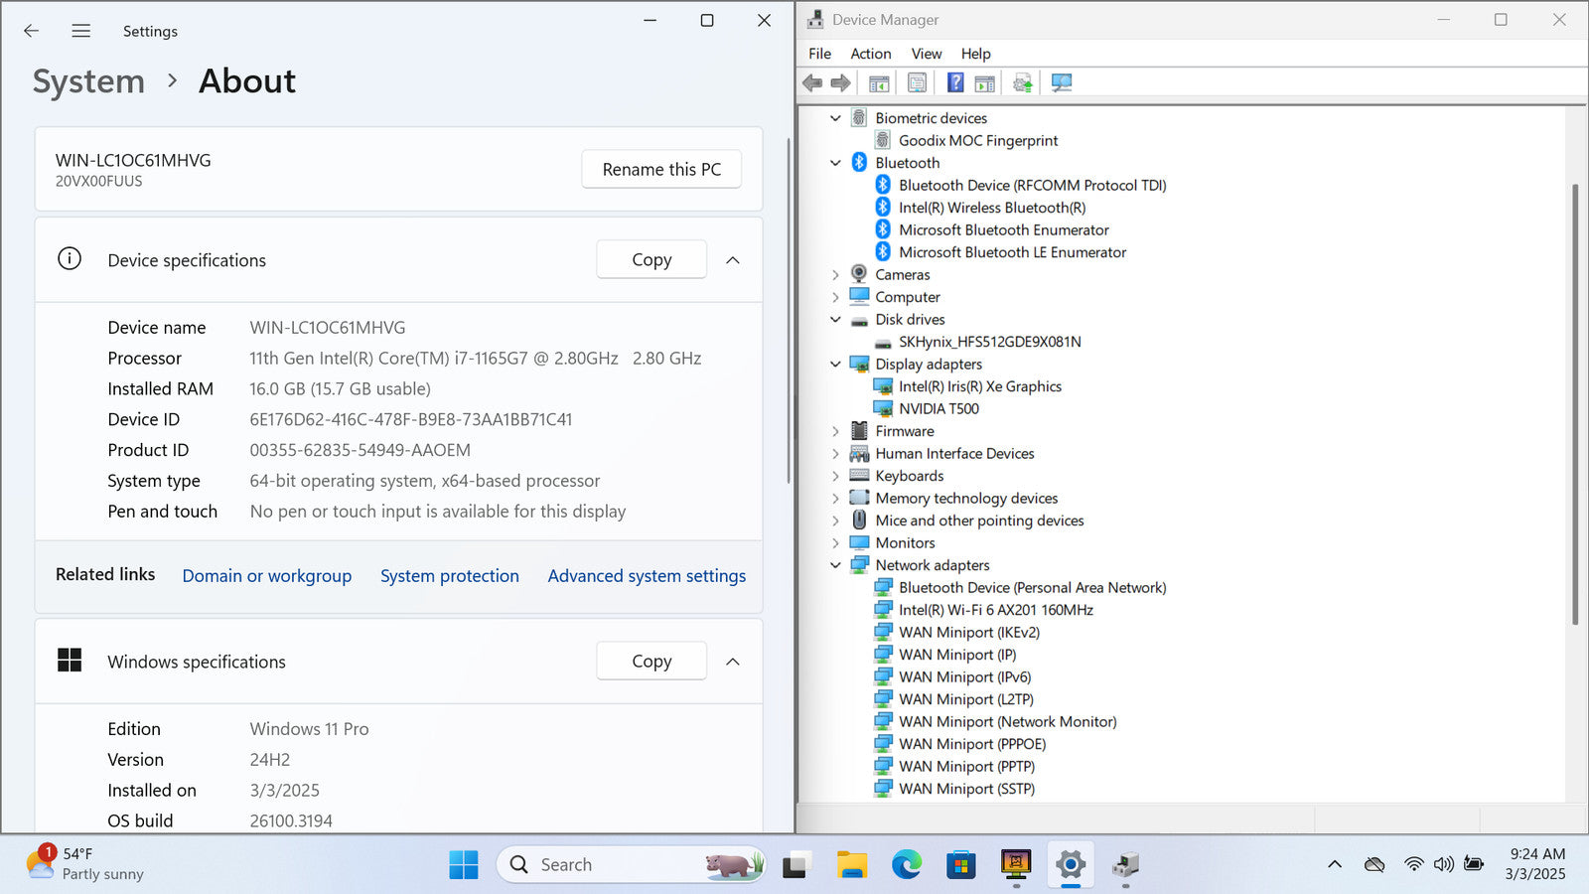Click the Action Pane toolbar icon
This screenshot has height=894, width=1589.
[984, 83]
